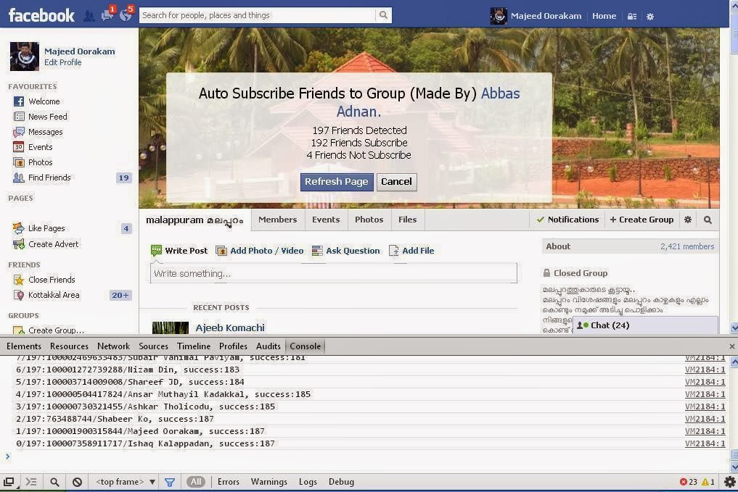Click the group search magnifier icon

tap(708, 220)
